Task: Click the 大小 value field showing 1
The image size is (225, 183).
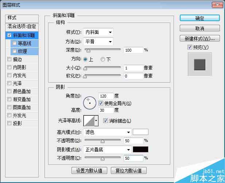Action: (133, 68)
